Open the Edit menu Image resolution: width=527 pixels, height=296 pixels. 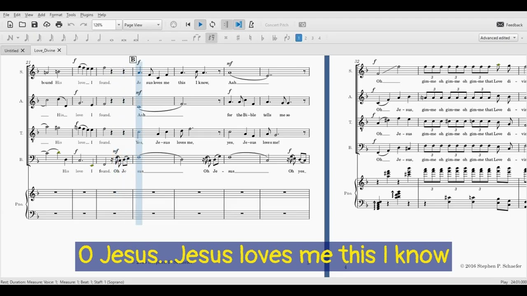coord(17,15)
